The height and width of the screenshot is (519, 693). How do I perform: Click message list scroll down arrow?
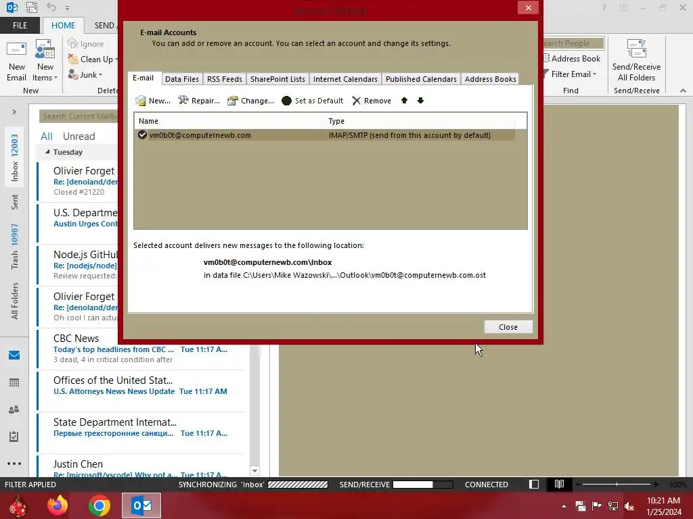point(254,471)
